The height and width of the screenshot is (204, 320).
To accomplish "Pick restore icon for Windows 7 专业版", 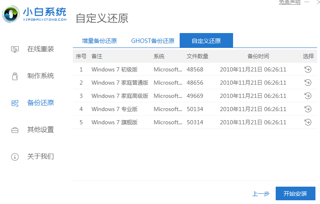I will click(x=308, y=109).
